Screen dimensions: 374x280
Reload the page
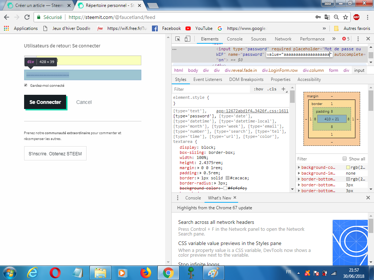click(27, 17)
